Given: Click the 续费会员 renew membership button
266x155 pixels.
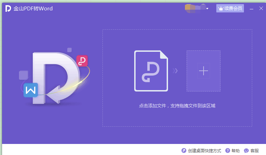Looking at the screenshot, I should pyautogui.click(x=230, y=8).
